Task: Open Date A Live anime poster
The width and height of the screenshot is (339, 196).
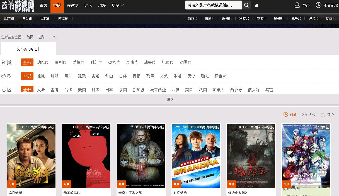Action: 306,156
